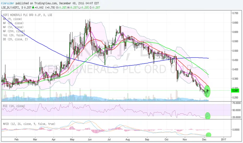The height and width of the screenshot is (143, 243).
Task: Select the Vol (20, false) indicator legend
Action: 14,35
